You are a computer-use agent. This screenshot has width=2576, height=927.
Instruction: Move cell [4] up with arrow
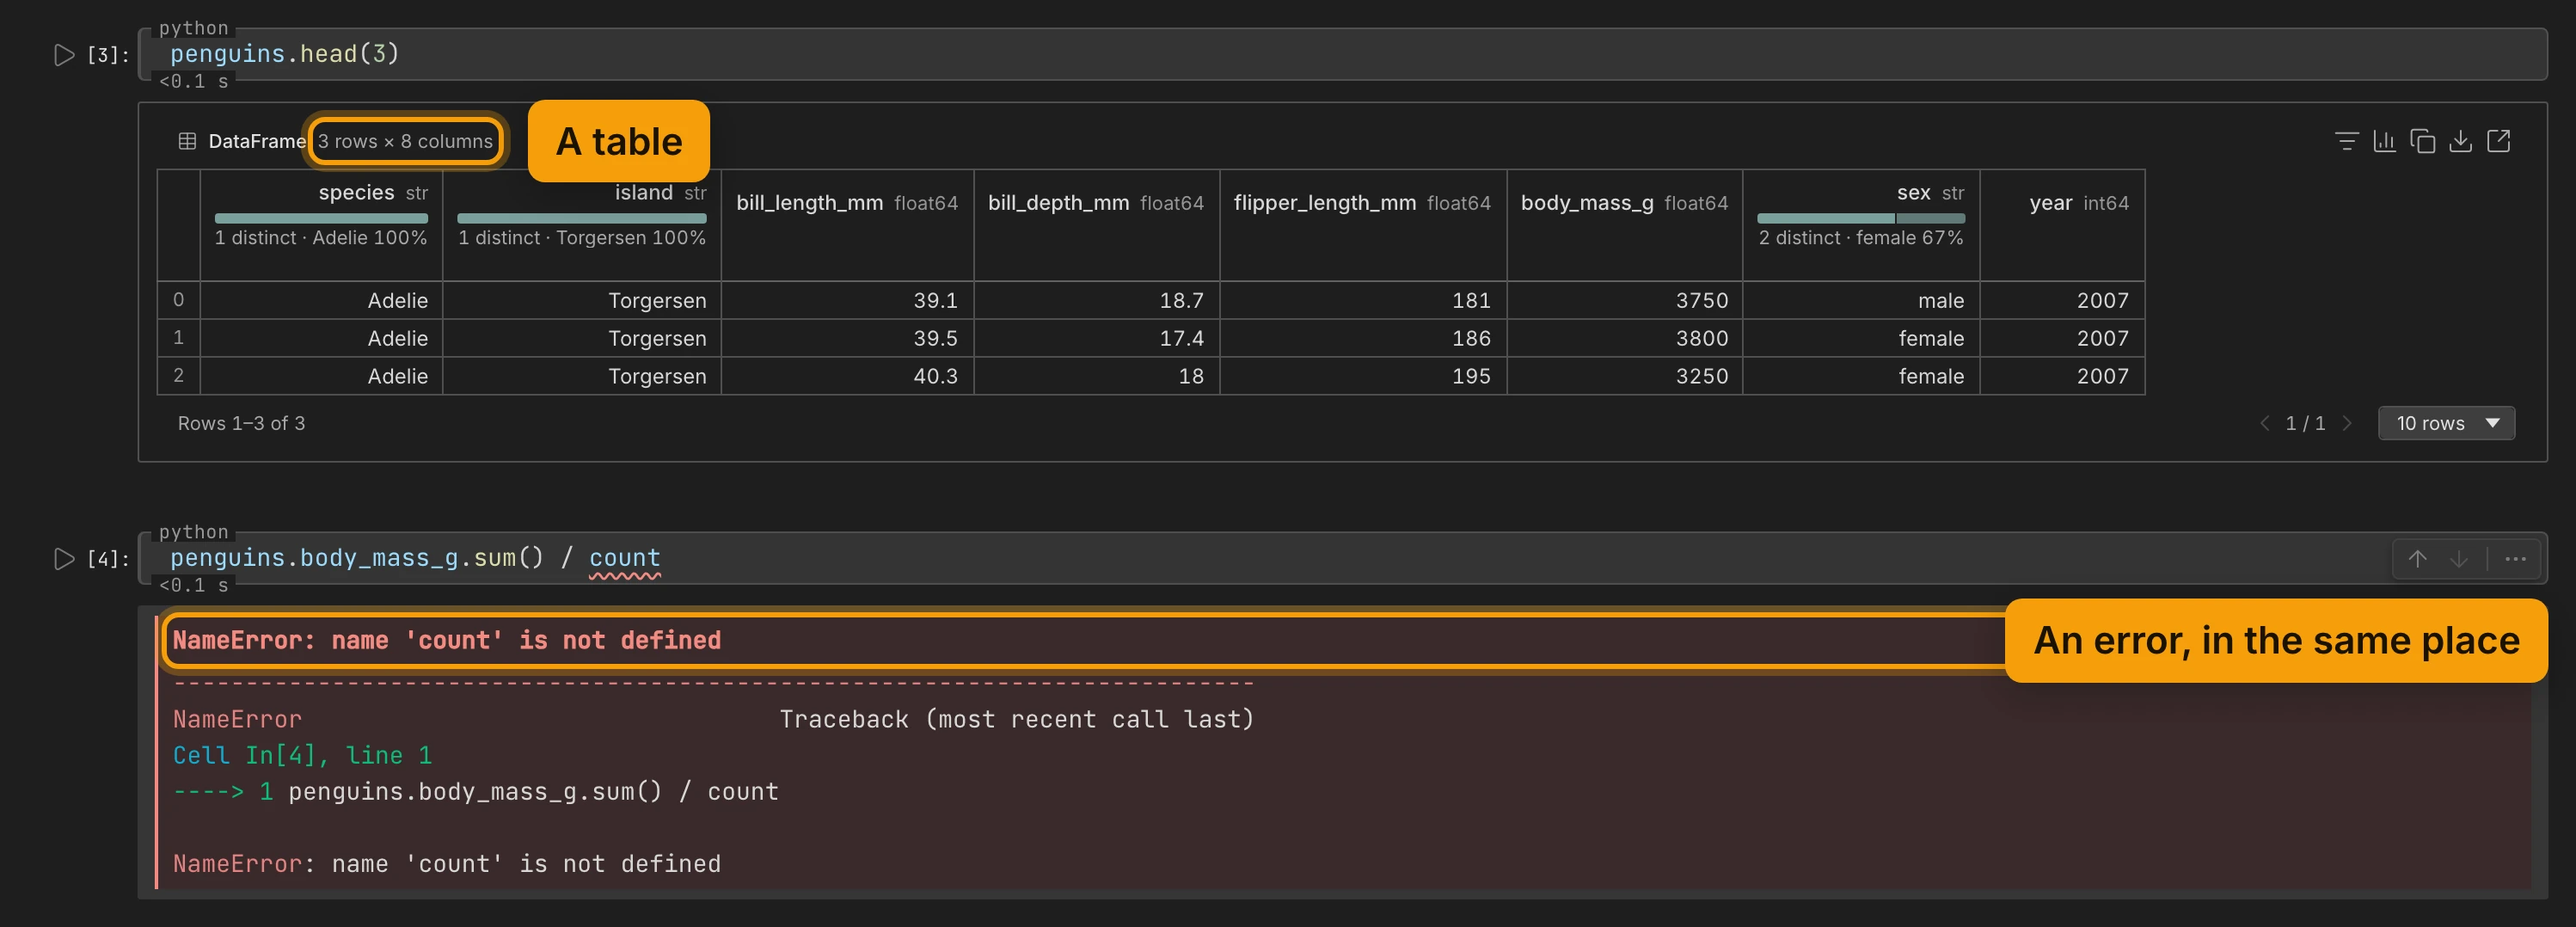2417,559
